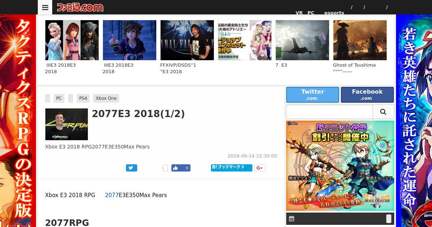Viewport: 432px width, 227px height.
Task: Open the left Tactics RPG side banner
Action: [x=18, y=121]
